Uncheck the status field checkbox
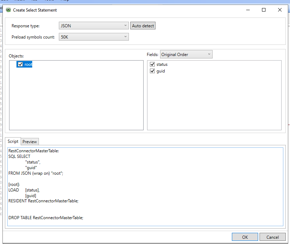The width and height of the screenshot is (290, 244). pos(152,64)
